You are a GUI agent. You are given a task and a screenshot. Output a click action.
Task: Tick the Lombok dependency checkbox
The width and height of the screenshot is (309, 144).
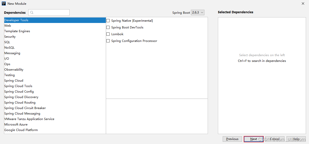pos(108,34)
